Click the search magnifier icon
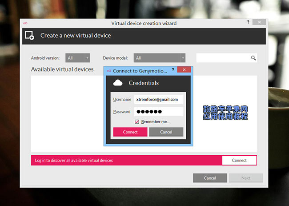Image resolution: width=289 pixels, height=206 pixels. (x=253, y=58)
